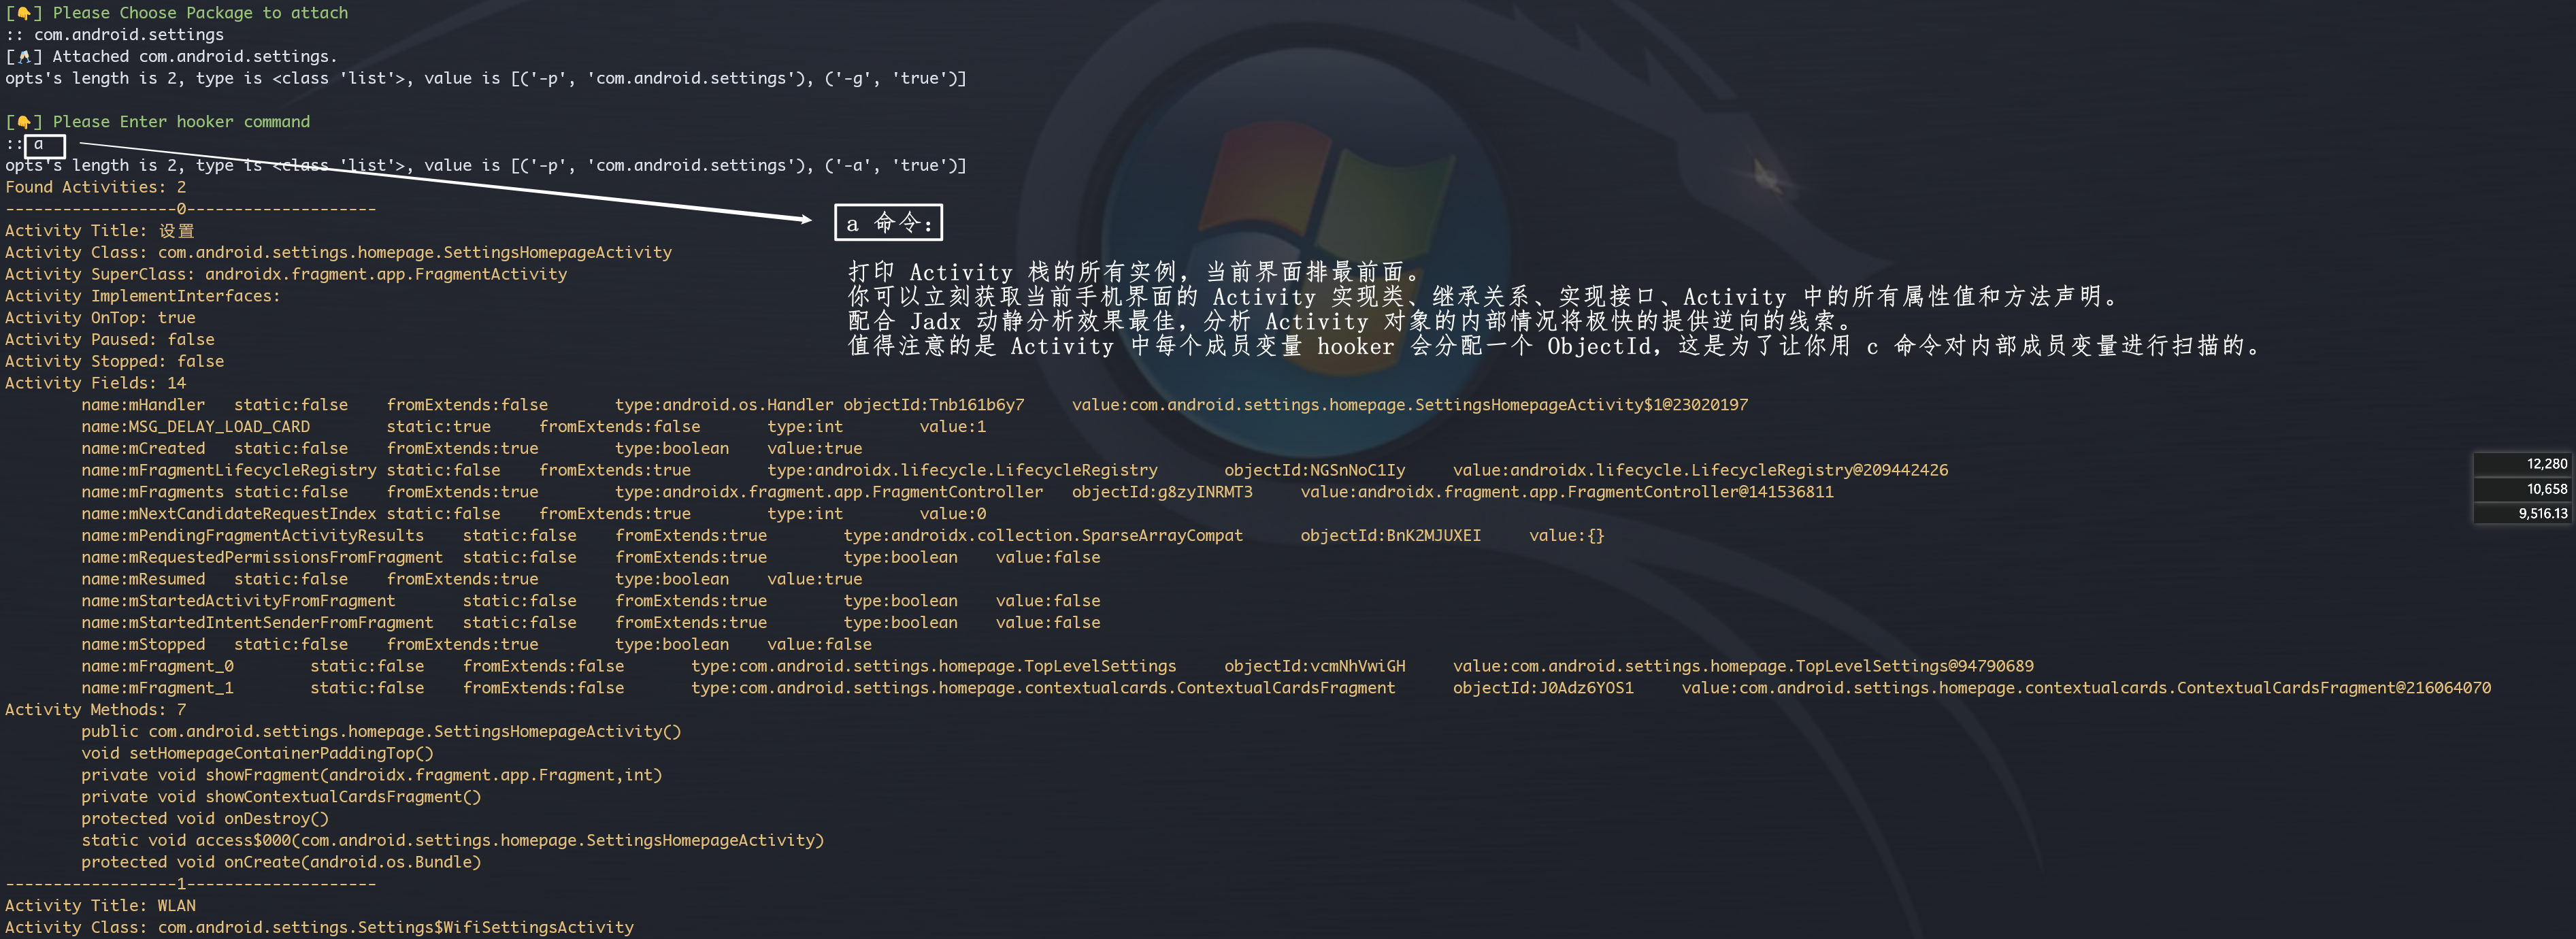Click the field name 'name:mStopped'
The image size is (2576, 939).
coord(143,645)
